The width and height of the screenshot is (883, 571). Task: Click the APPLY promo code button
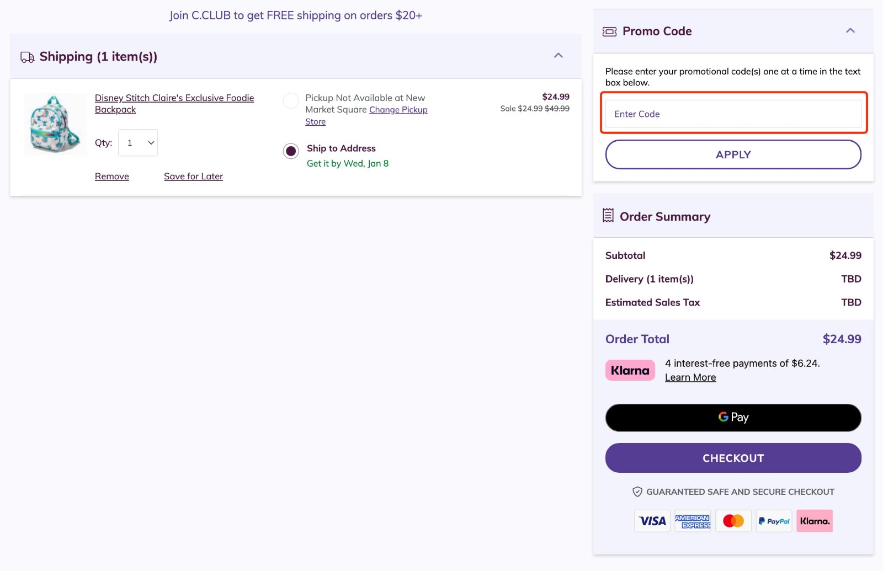point(733,154)
